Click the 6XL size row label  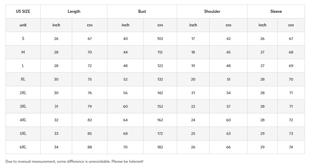pyautogui.click(x=23, y=147)
